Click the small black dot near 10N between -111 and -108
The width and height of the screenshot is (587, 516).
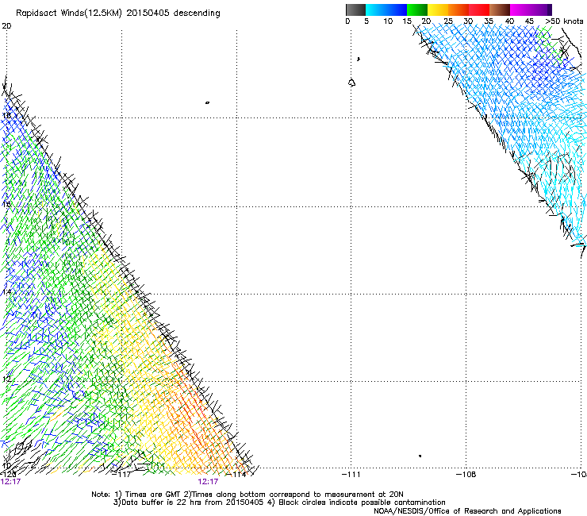(420, 456)
